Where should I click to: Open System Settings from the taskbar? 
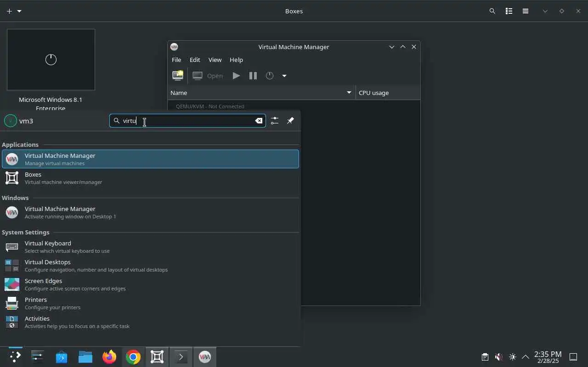[37, 357]
